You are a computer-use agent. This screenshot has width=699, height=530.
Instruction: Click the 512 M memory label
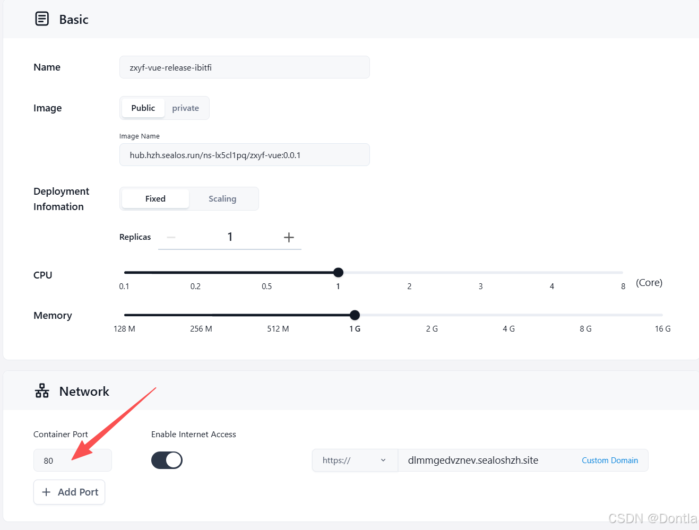pyautogui.click(x=278, y=328)
